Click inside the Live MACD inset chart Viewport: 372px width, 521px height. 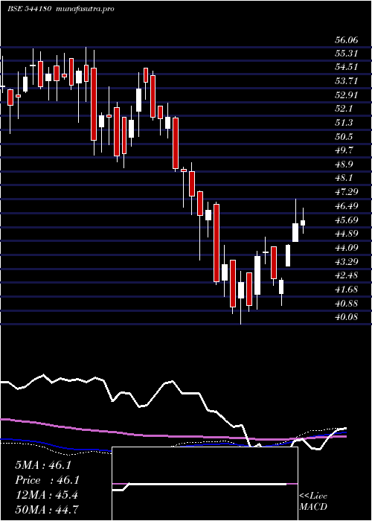click(x=205, y=484)
